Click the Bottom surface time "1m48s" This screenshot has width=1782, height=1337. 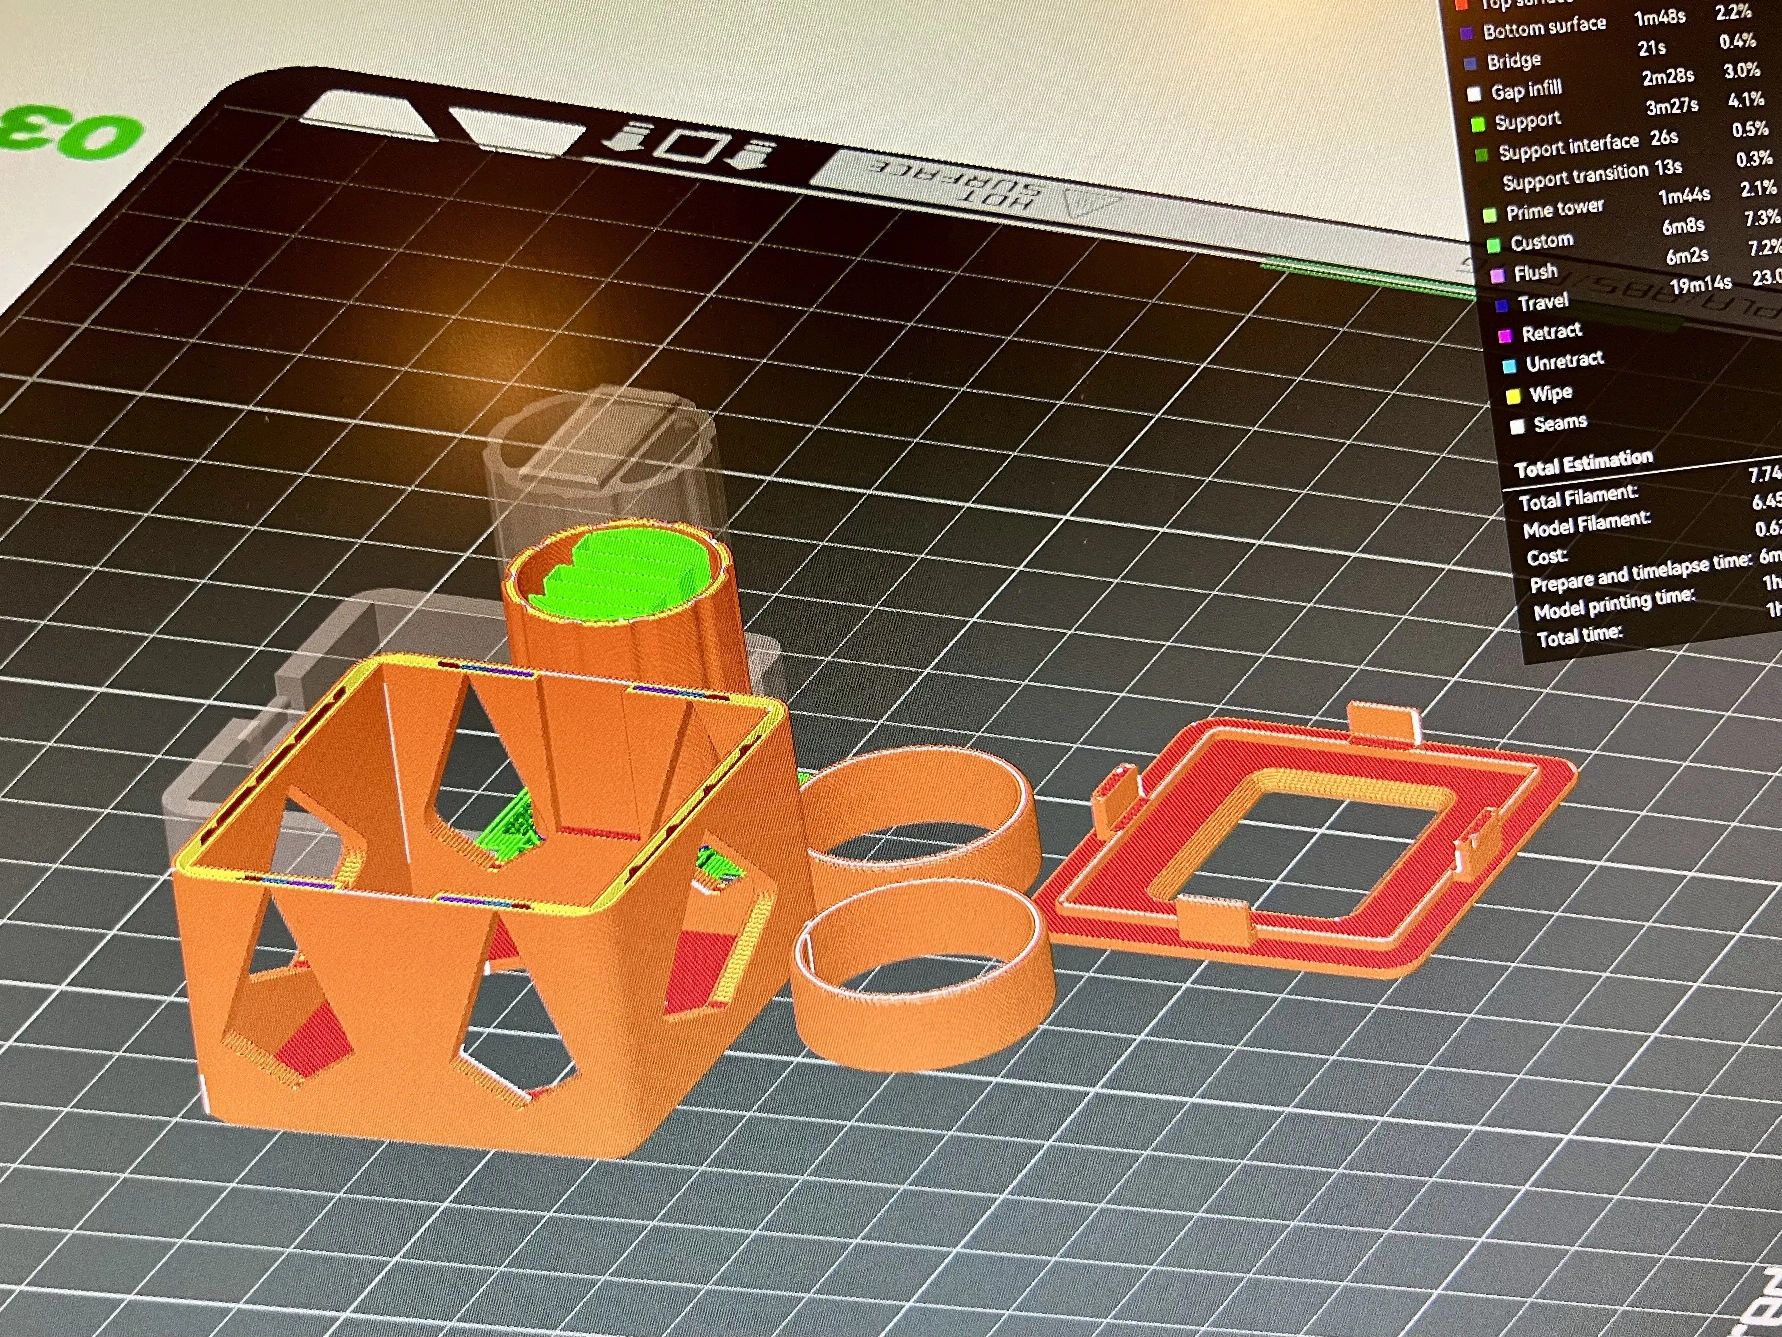1659,18
